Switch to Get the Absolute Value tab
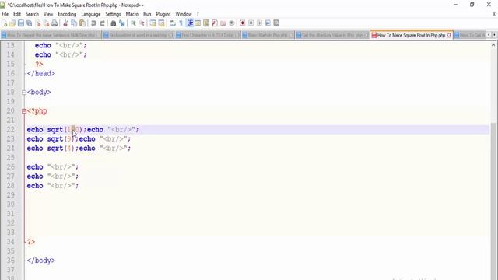This screenshot has height=280, width=498. 332,35
